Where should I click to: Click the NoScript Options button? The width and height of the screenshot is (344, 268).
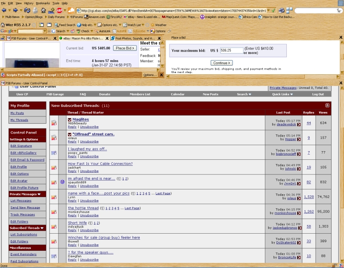tap(150, 75)
